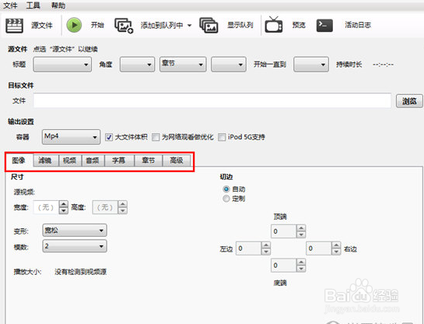424x324 pixels.
Task: Click the 底端 bottom crop field
Action: pos(283,266)
